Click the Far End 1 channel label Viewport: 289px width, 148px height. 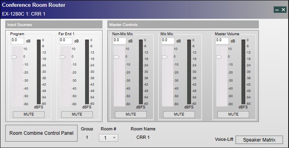66,34
